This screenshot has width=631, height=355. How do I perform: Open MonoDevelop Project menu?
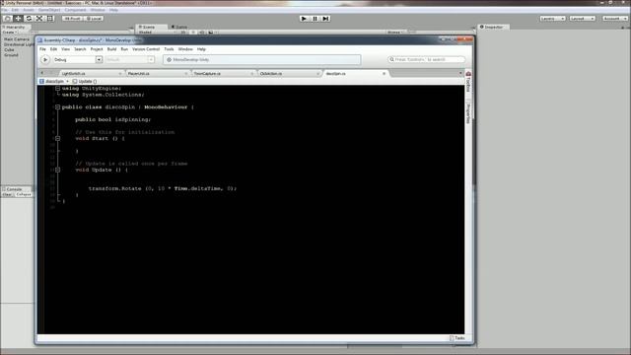pos(97,49)
